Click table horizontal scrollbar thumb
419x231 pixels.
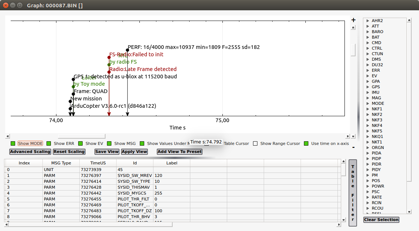[x=91, y=225]
